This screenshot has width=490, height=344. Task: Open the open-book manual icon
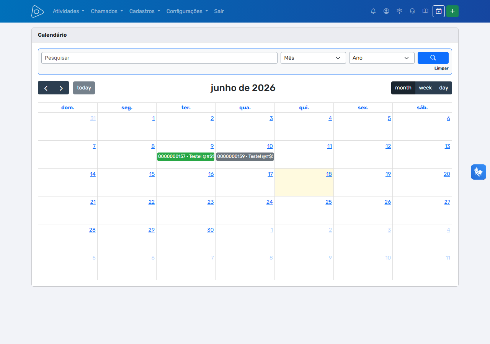425,11
